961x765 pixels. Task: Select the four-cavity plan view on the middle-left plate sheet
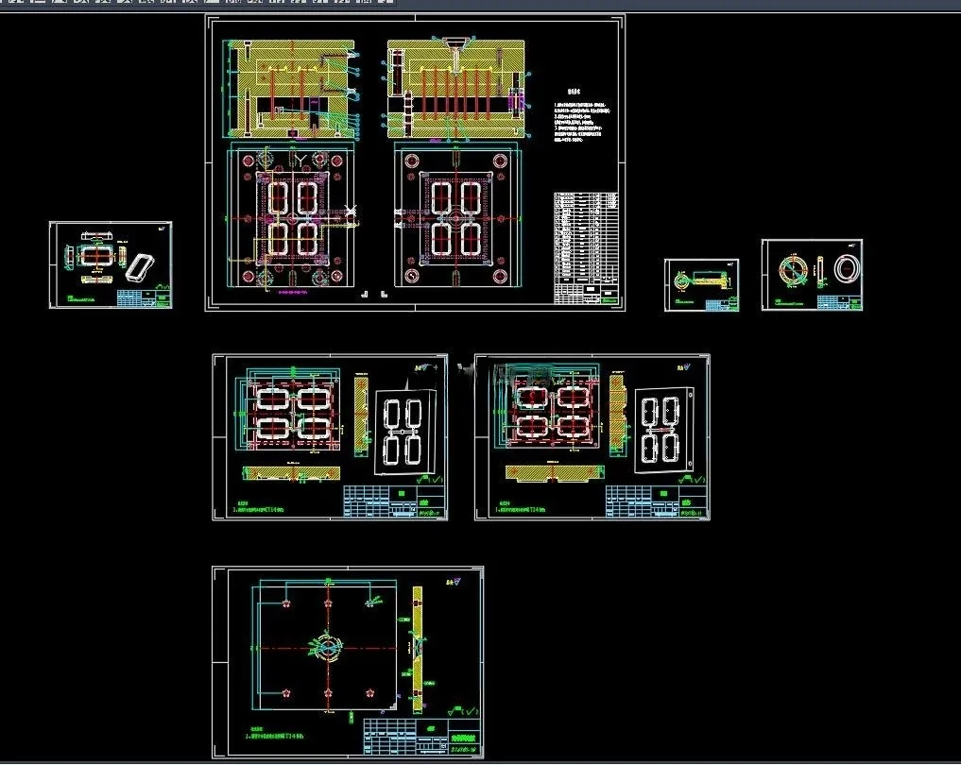pos(292,411)
